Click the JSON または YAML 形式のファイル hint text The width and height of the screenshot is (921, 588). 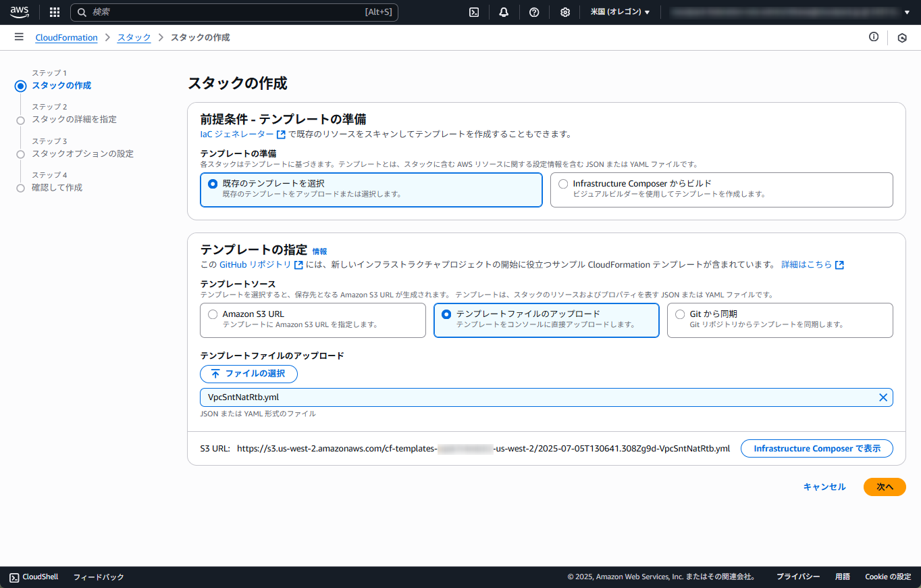pyautogui.click(x=258, y=414)
